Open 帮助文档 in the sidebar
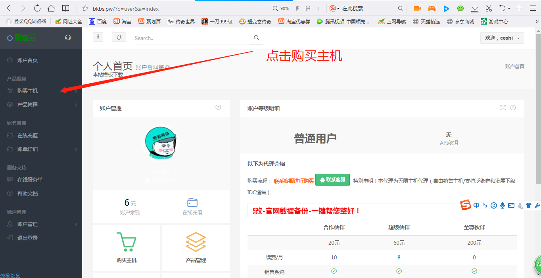Screen dimensions: 541x278 (27, 194)
